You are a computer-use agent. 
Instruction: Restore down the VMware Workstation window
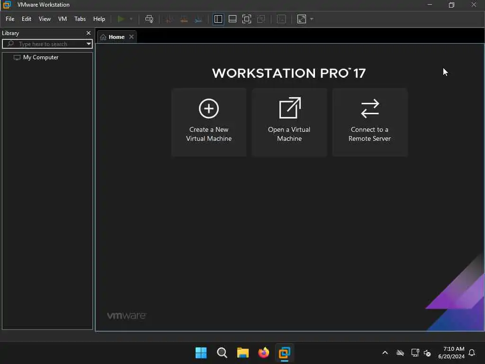(451, 5)
